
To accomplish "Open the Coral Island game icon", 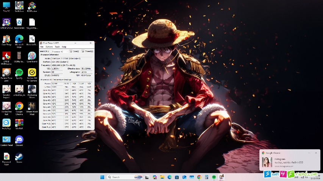I will pos(32,57).
